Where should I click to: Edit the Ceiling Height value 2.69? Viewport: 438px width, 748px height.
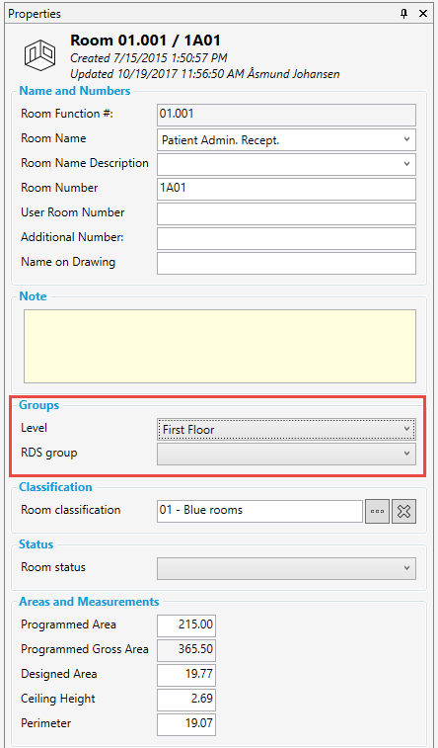(186, 700)
